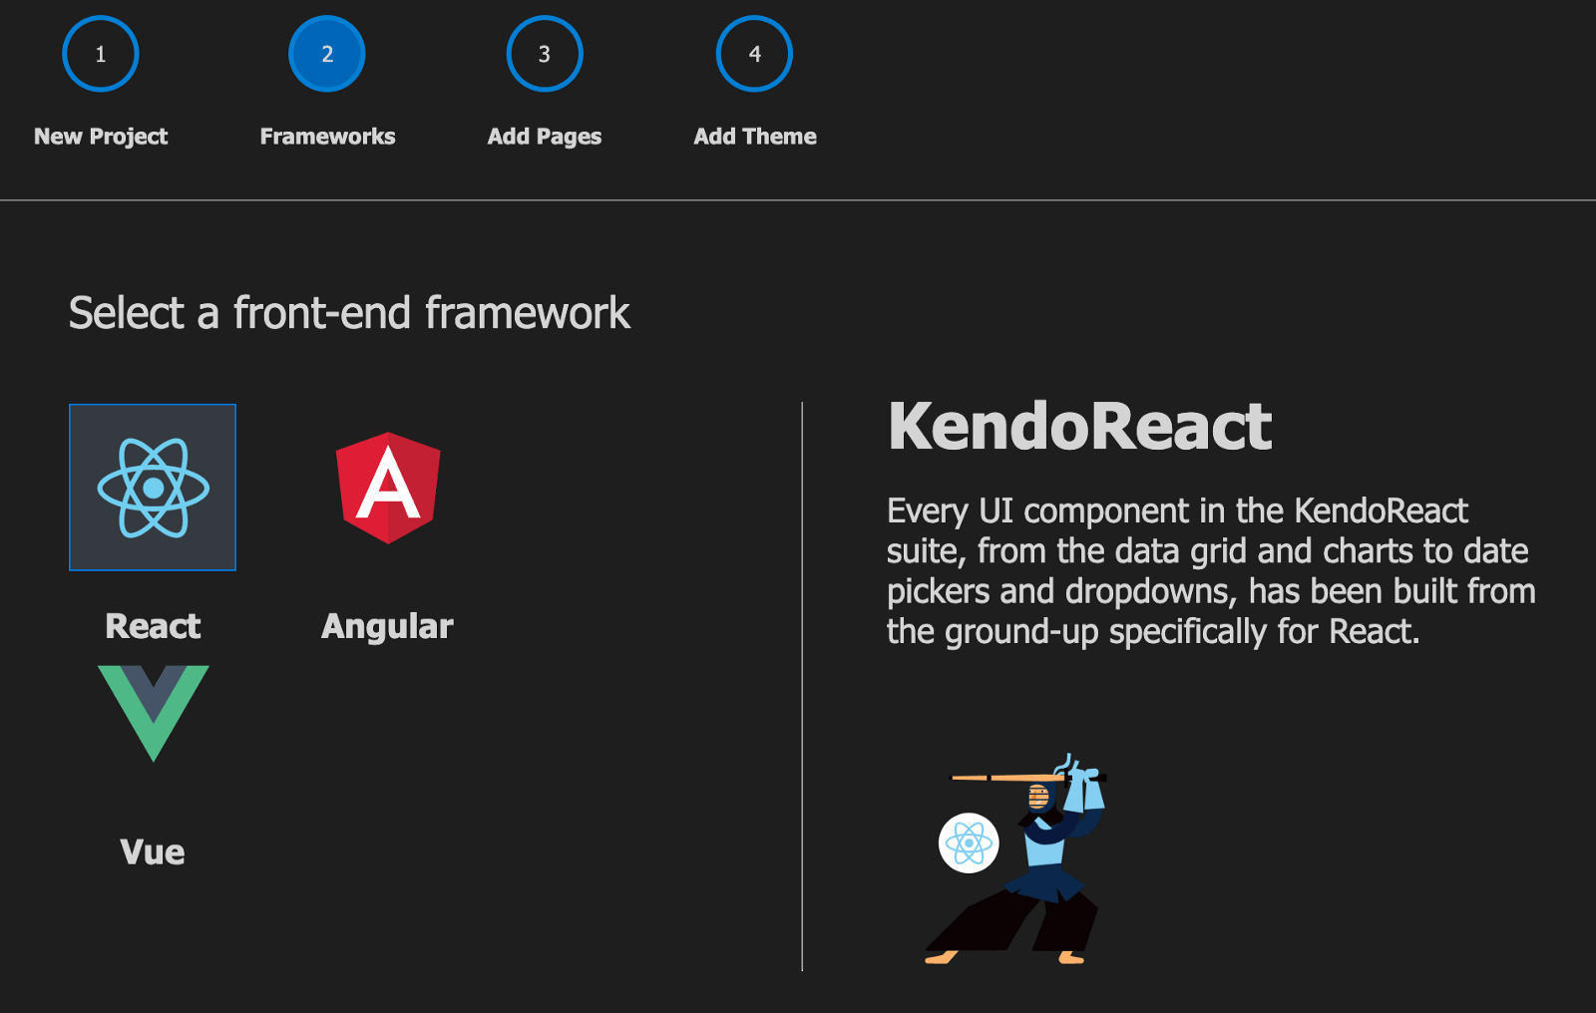This screenshot has width=1596, height=1013.
Task: Select the Angular shield logo
Action: coord(388,488)
